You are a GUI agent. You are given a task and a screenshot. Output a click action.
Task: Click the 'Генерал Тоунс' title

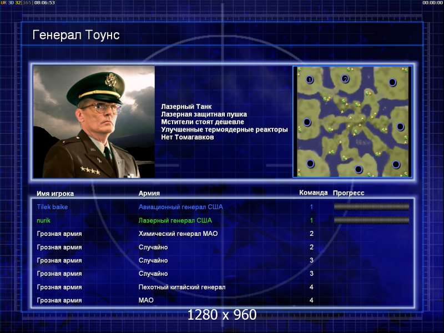click(76, 35)
